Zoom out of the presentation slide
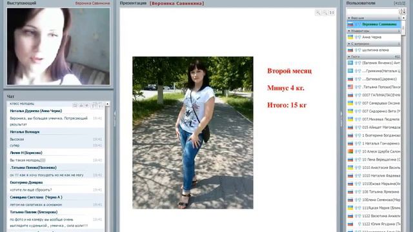The width and height of the screenshot is (413, 232). coord(325,13)
